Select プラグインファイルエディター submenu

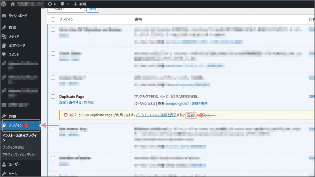pyautogui.click(x=19, y=155)
